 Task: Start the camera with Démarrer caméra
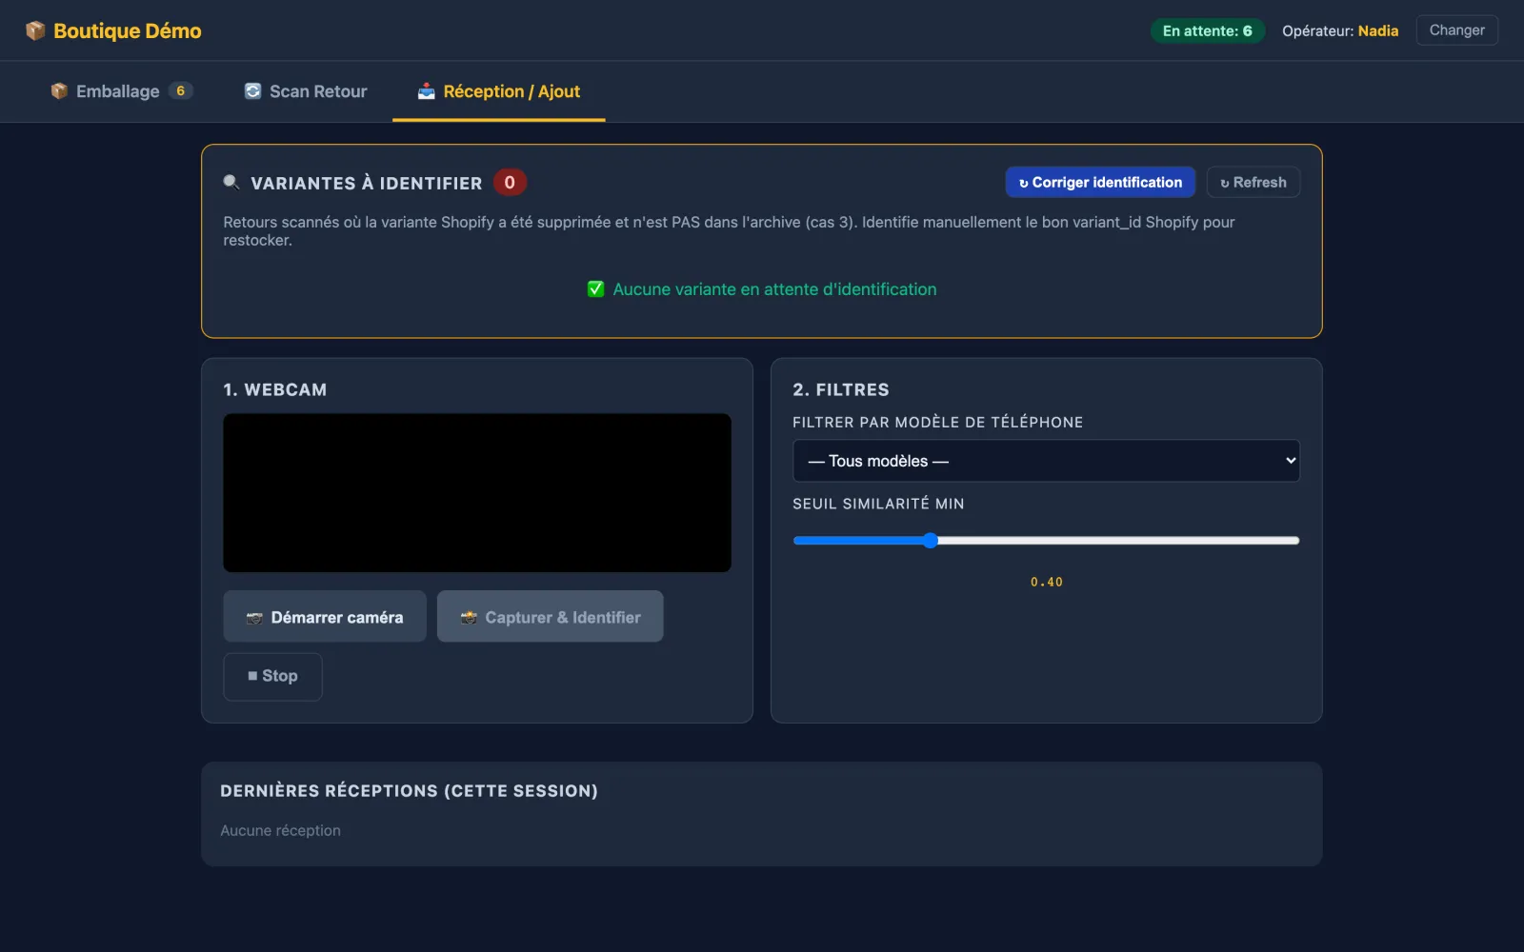(325, 617)
